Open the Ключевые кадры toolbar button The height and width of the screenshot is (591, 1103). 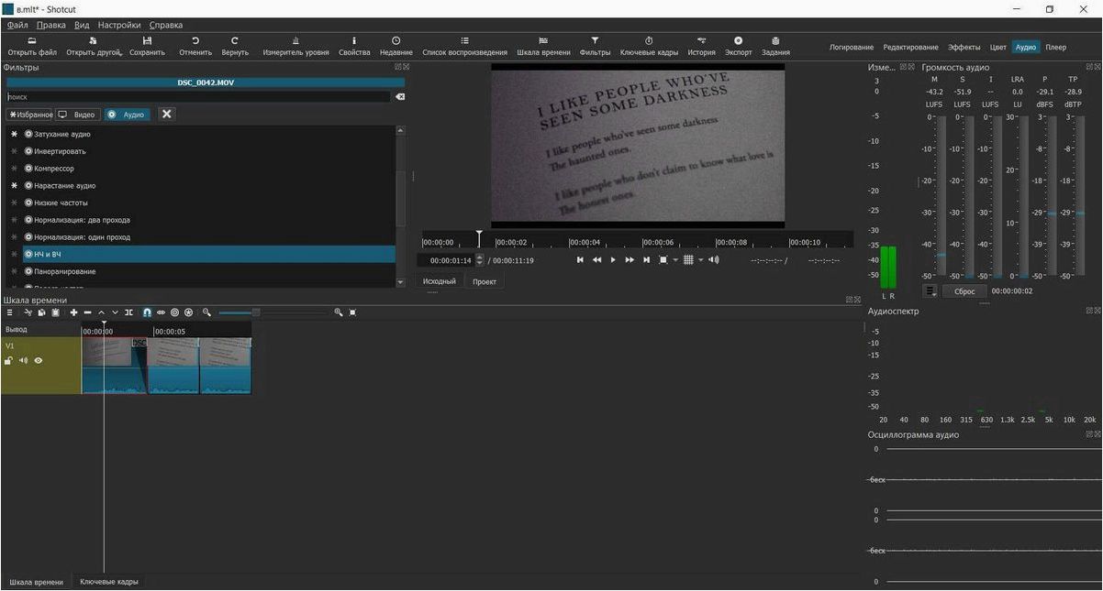(x=649, y=46)
